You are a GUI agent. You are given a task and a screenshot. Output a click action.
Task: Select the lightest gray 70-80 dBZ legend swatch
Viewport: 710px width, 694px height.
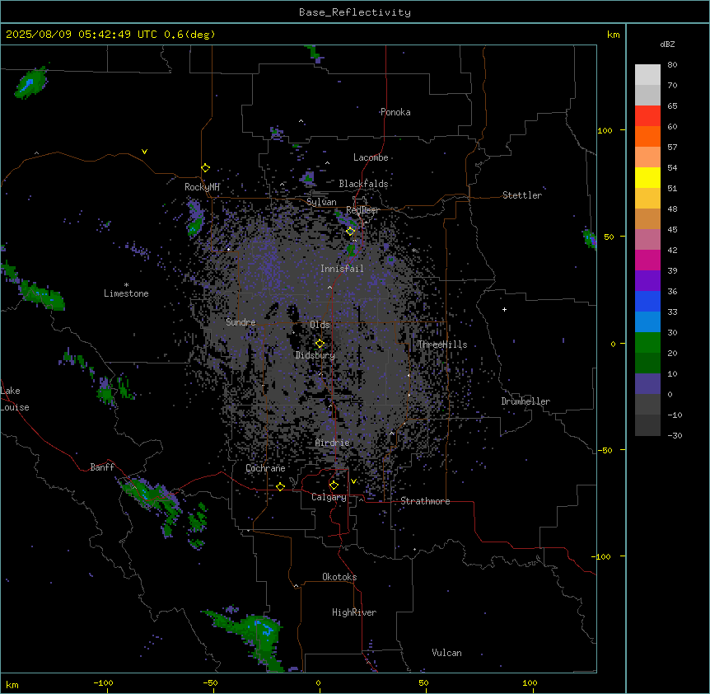pyautogui.click(x=647, y=75)
